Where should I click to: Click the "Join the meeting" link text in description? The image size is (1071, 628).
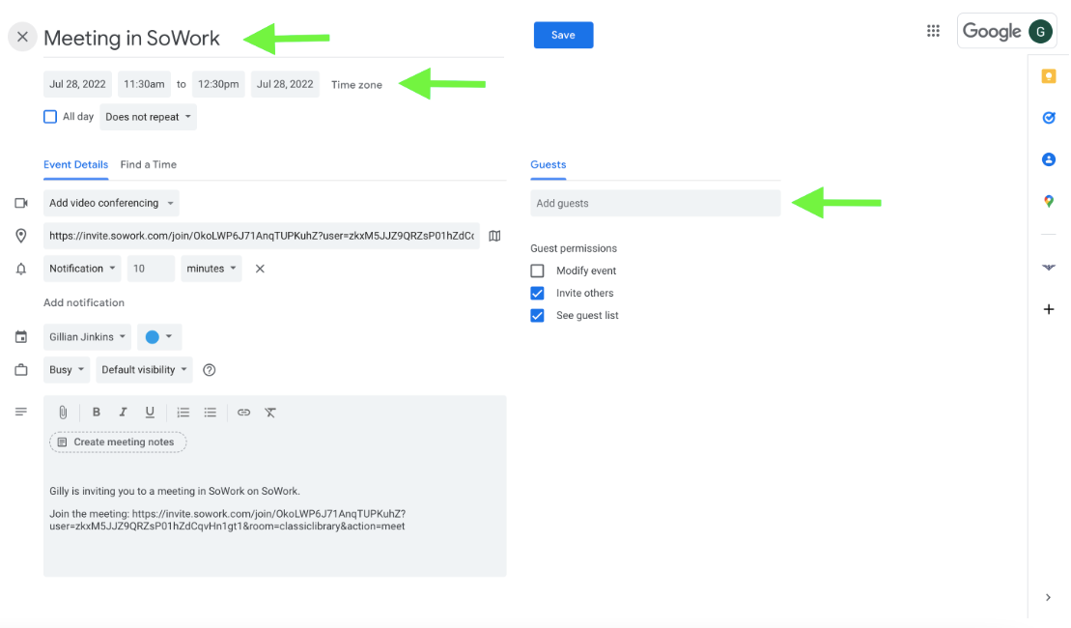(228, 520)
